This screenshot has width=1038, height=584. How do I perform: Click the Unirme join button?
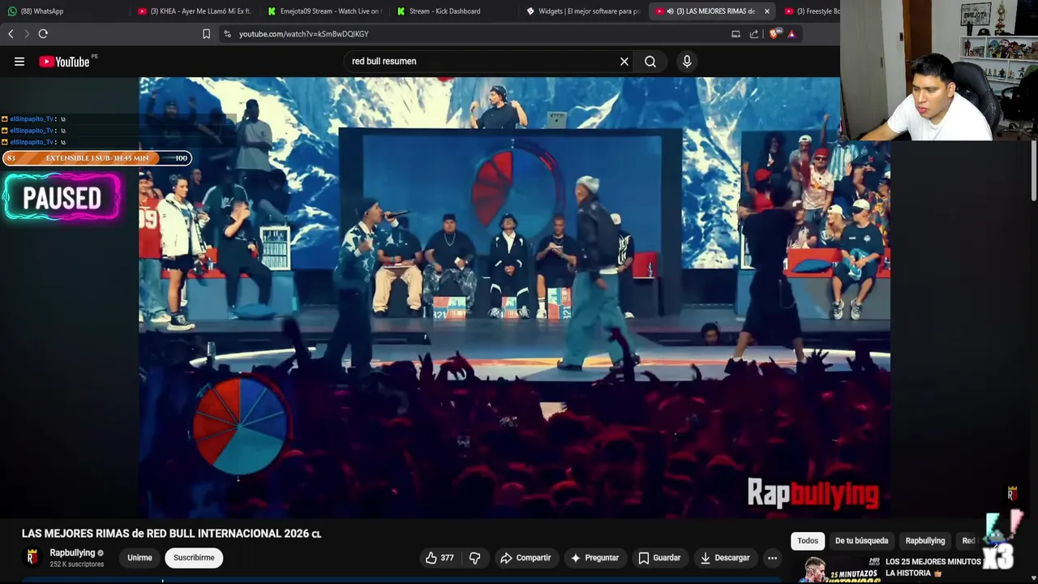click(139, 558)
